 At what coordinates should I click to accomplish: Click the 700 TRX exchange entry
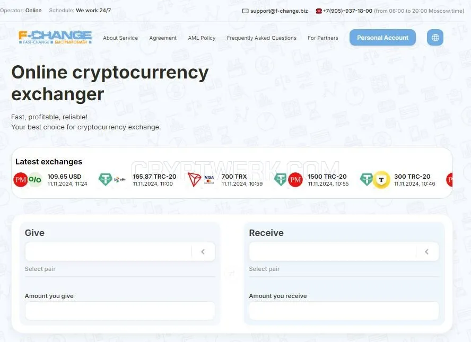[x=225, y=180]
